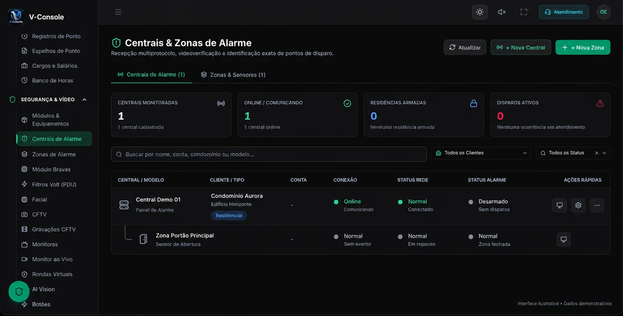Select the Central Demo 01 row name
Viewport: 623px width, 316px height.
(158, 200)
